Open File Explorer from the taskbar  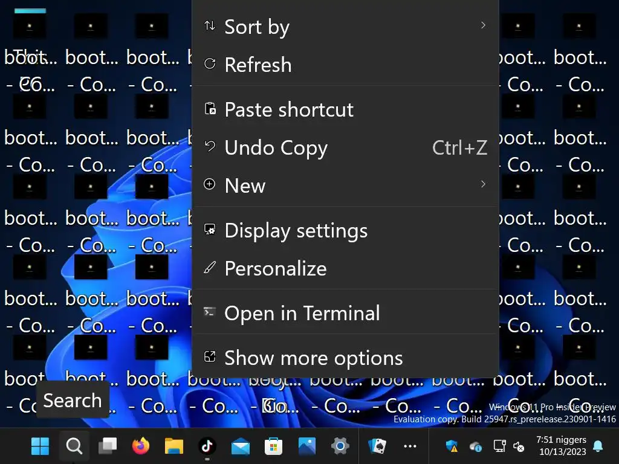click(174, 446)
